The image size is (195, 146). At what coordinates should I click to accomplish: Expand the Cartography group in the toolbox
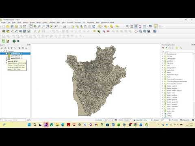coord(163,59)
